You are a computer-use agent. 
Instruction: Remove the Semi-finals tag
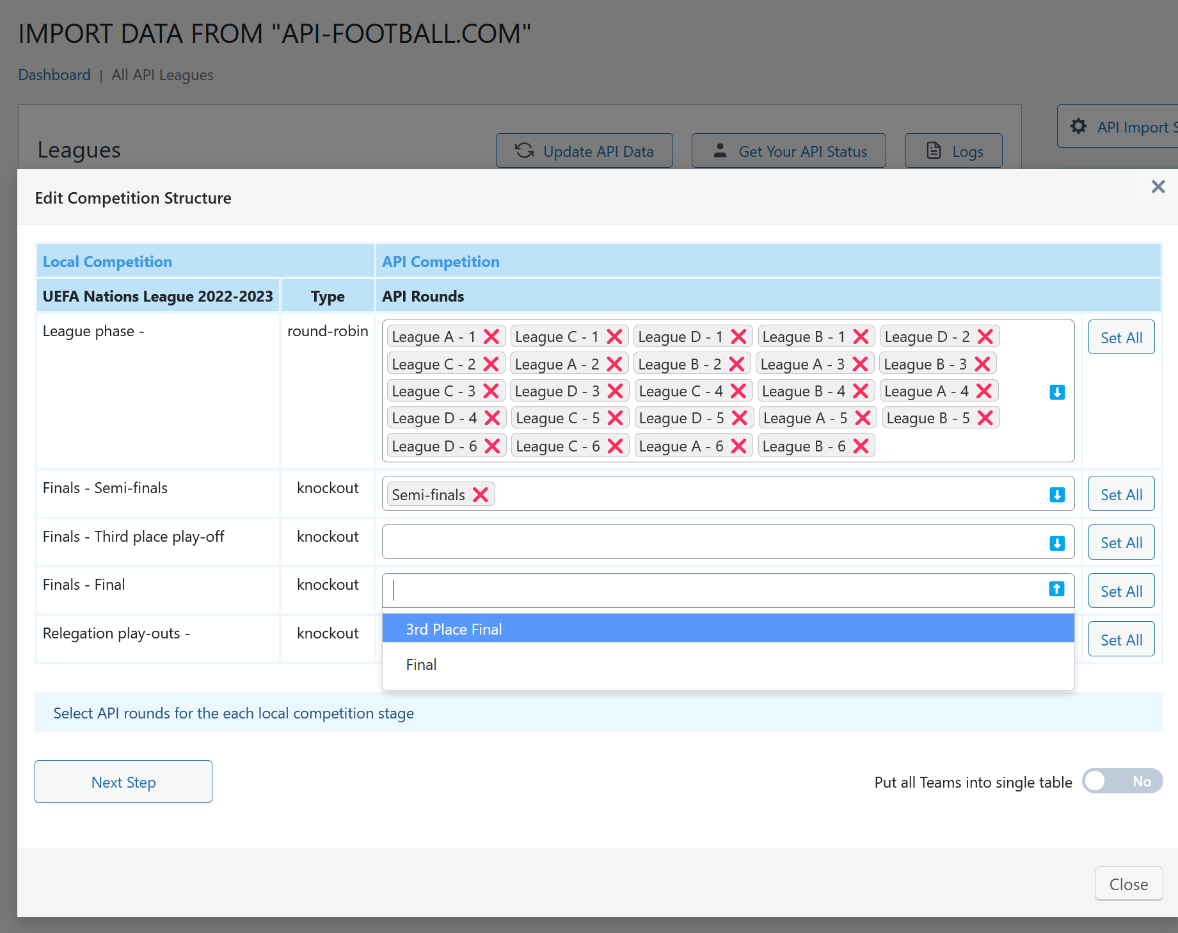[x=480, y=495]
